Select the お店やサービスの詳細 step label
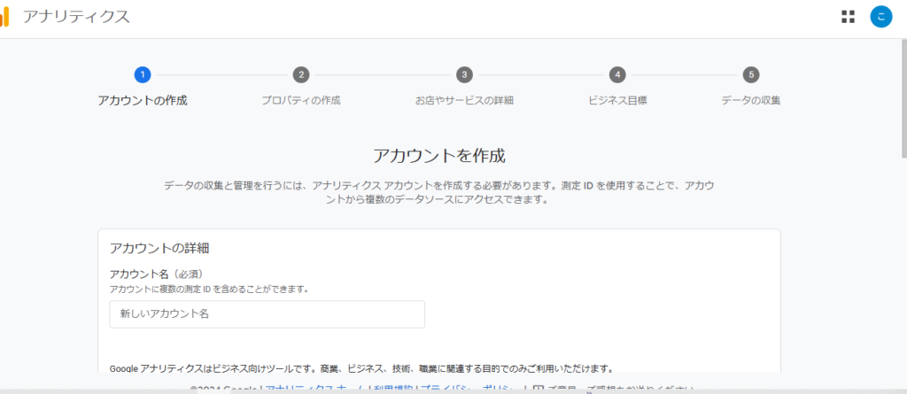This screenshot has height=394, width=907. tap(464, 100)
